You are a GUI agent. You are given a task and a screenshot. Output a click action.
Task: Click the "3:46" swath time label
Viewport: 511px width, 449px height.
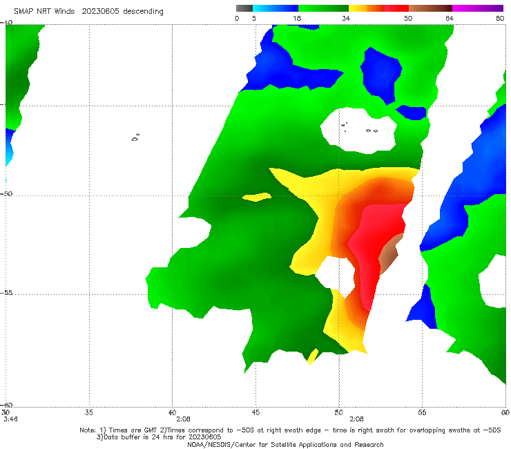10,419
